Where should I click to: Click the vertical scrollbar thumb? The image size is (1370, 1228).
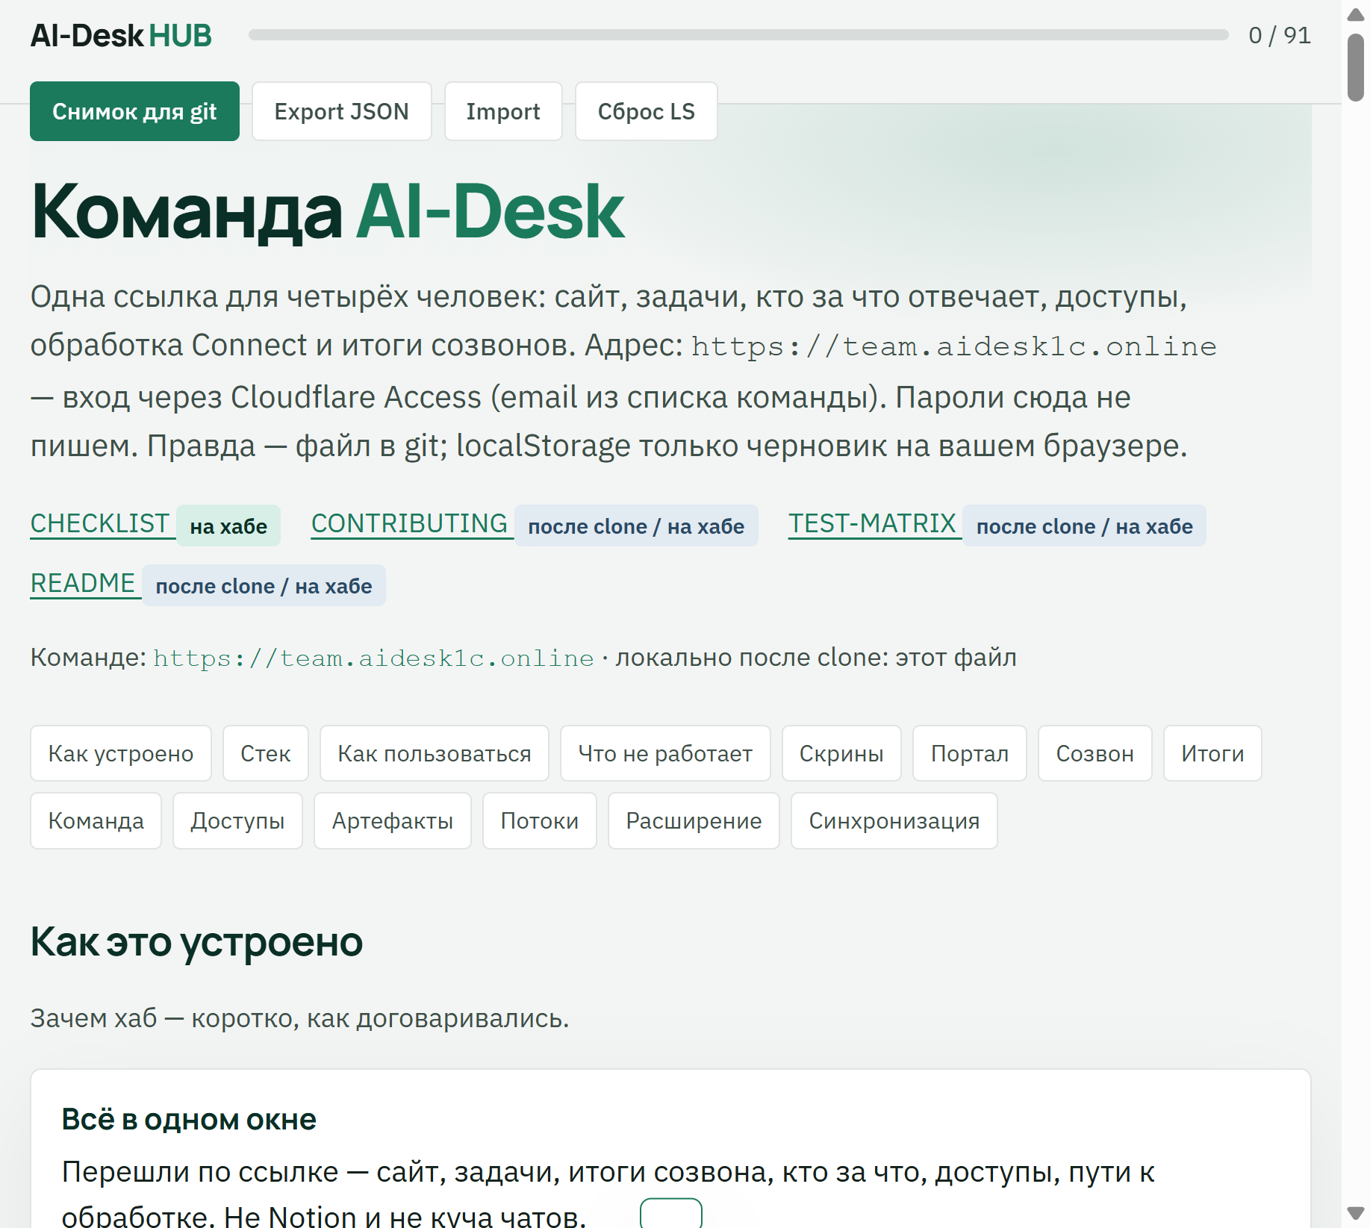click(x=1356, y=67)
